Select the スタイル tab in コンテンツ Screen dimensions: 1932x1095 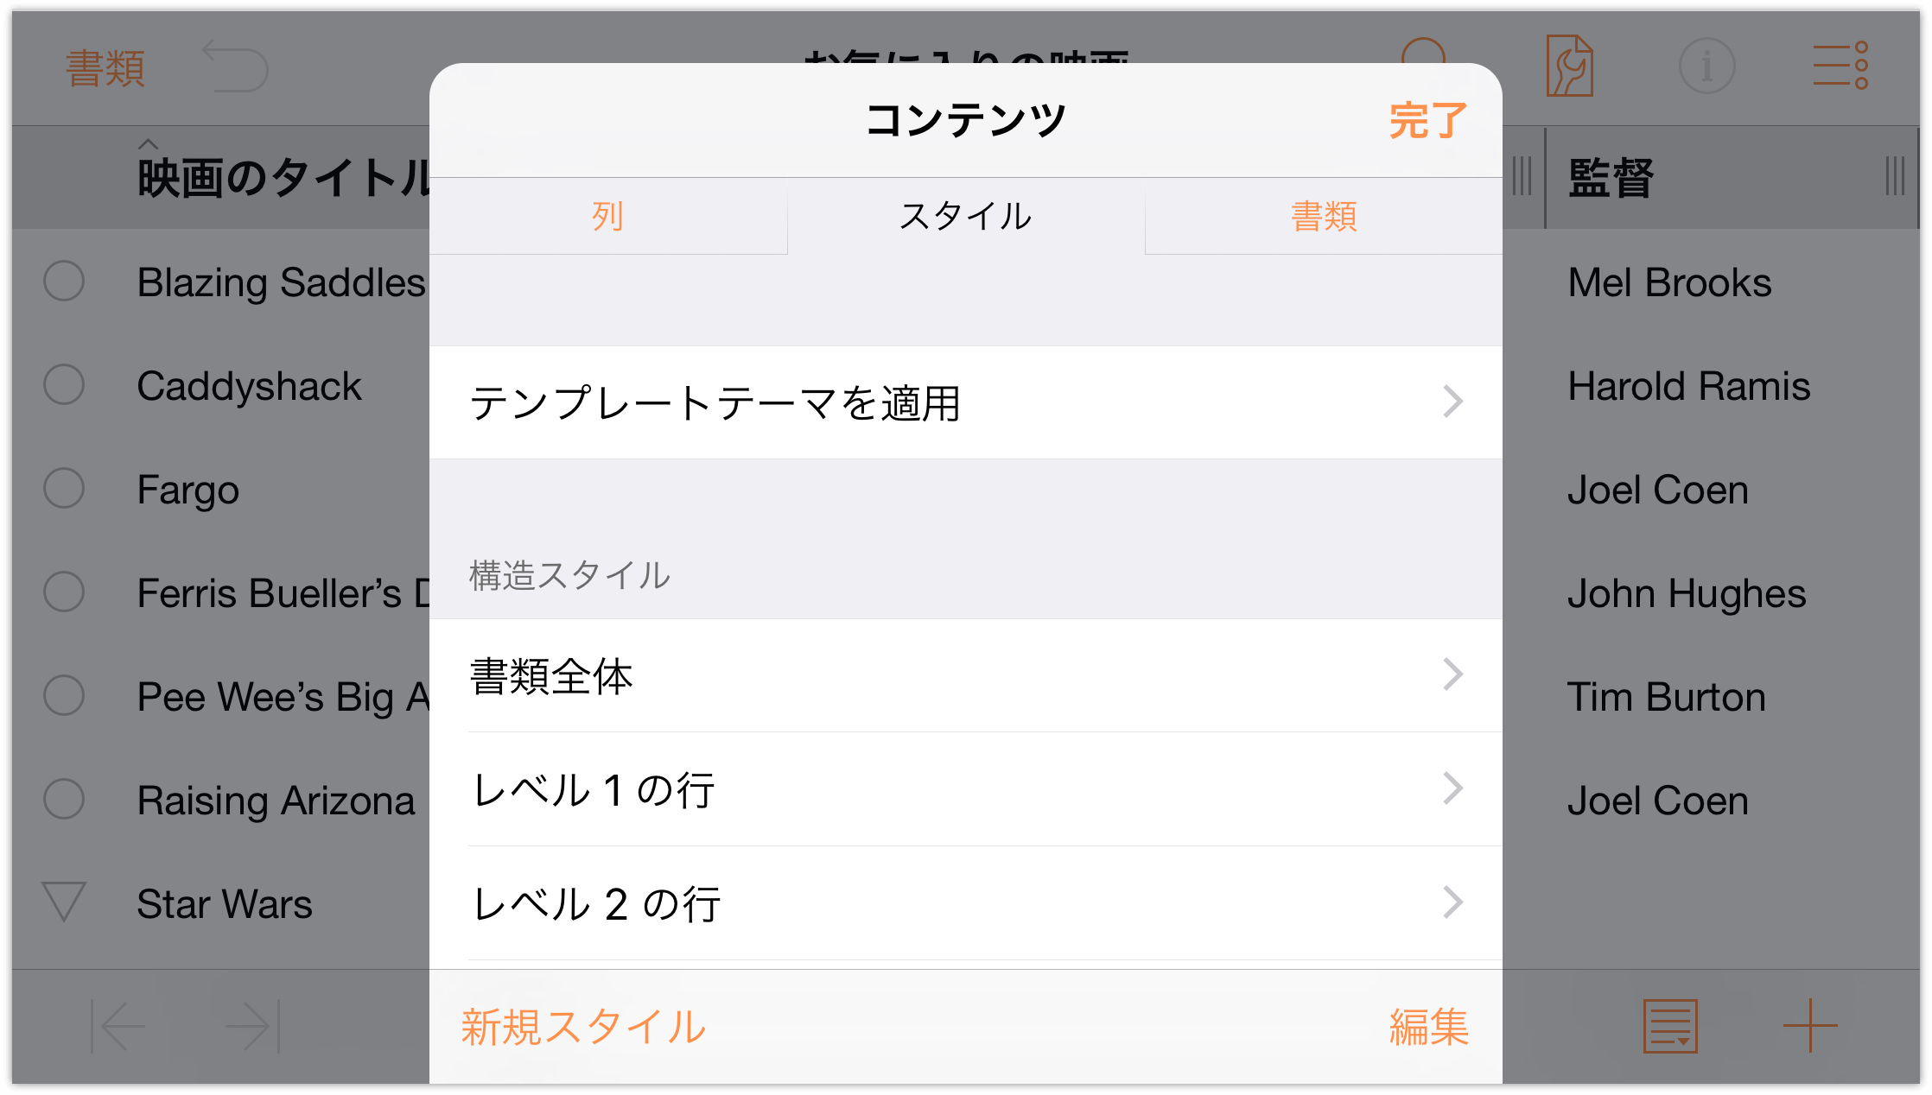(x=966, y=215)
